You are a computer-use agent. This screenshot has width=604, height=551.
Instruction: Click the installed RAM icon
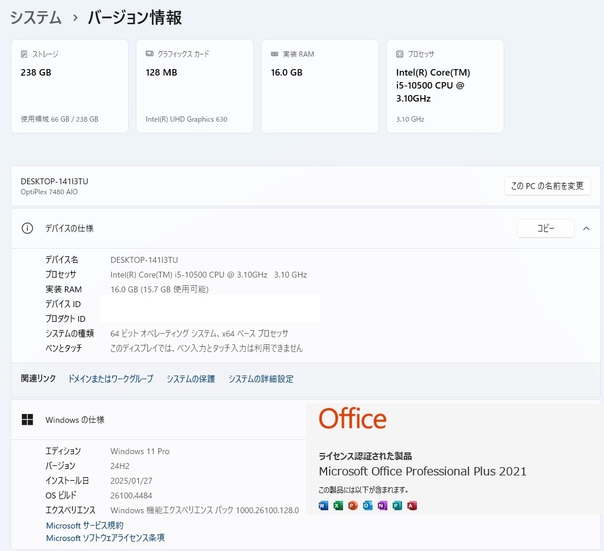click(x=275, y=54)
